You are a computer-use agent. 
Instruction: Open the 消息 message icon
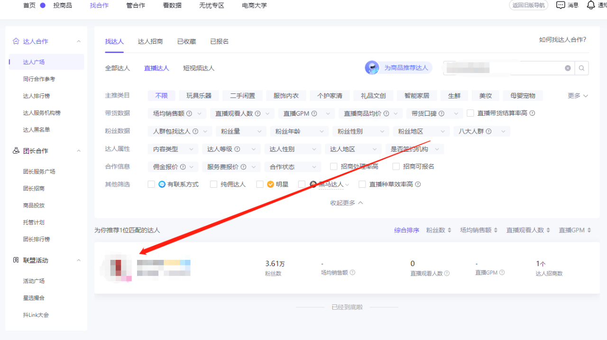coord(561,5)
